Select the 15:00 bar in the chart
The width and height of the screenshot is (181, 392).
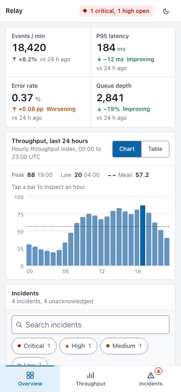(119, 237)
